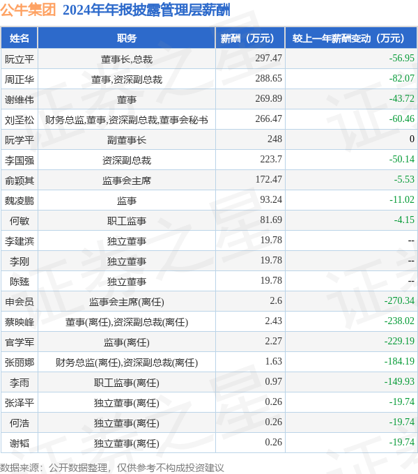Click the position 监事会主席(离任)
The height and width of the screenshot is (474, 418).
(x=127, y=302)
